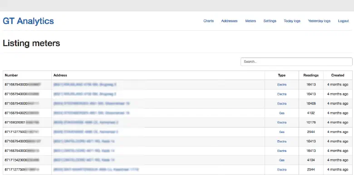The image size is (354, 175).
Task: Open the Electra type link with 16406 readings
Action: (x=282, y=104)
